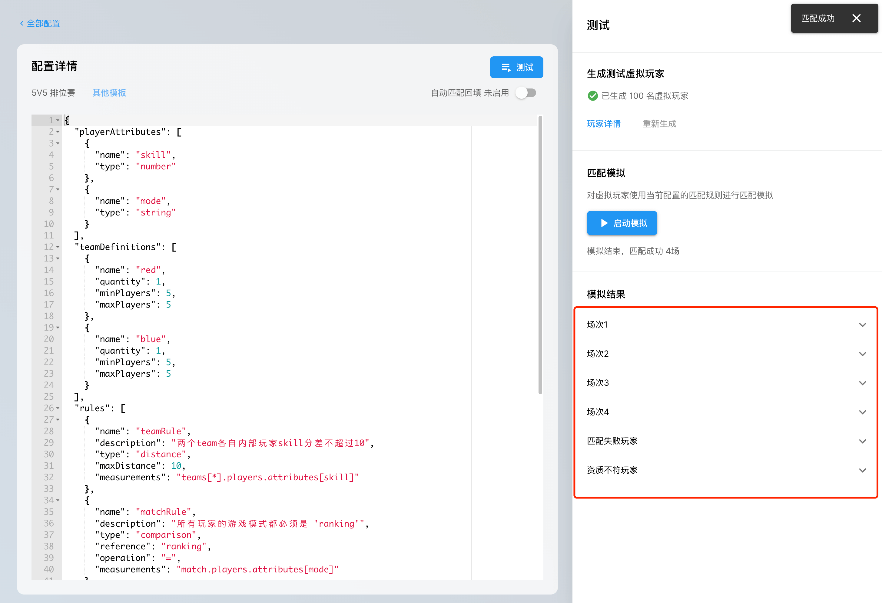Click the back chevron beside 全部配置
This screenshot has height=603, width=882.
pyautogui.click(x=22, y=24)
